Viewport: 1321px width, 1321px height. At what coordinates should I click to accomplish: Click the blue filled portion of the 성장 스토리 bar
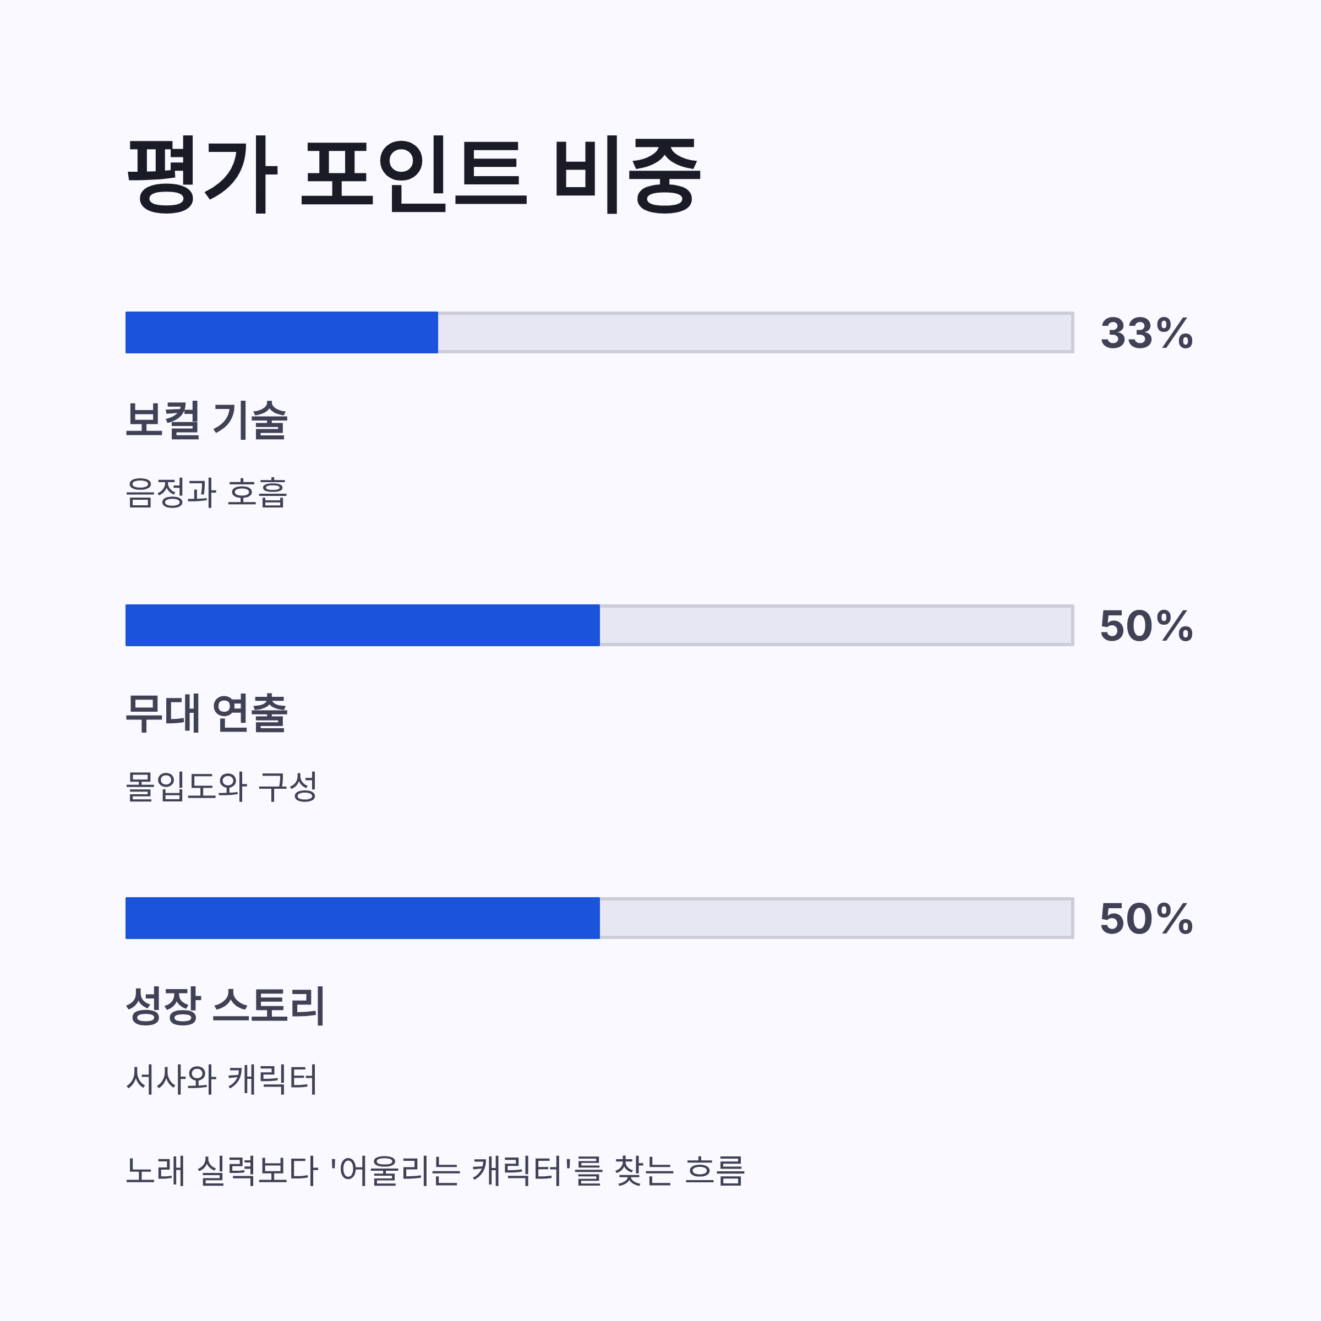[x=362, y=918]
